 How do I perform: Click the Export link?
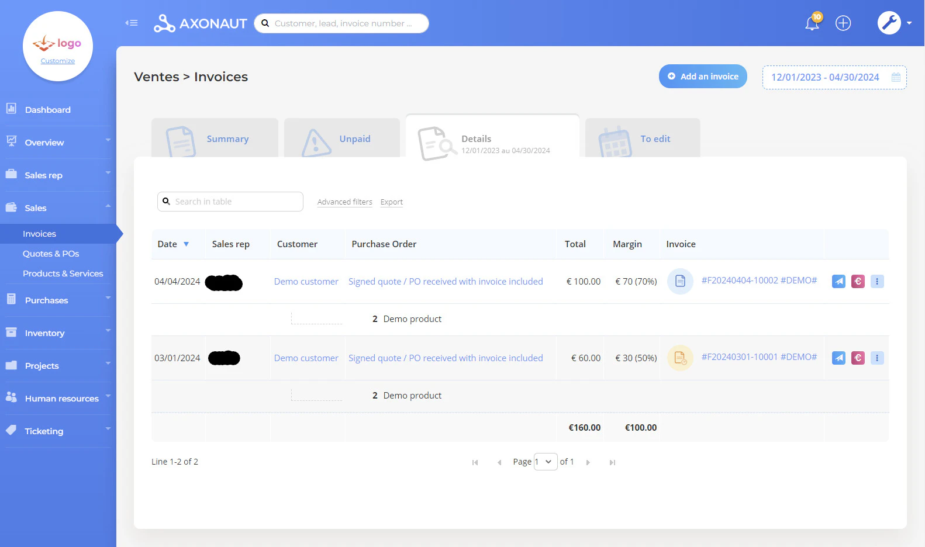tap(392, 202)
